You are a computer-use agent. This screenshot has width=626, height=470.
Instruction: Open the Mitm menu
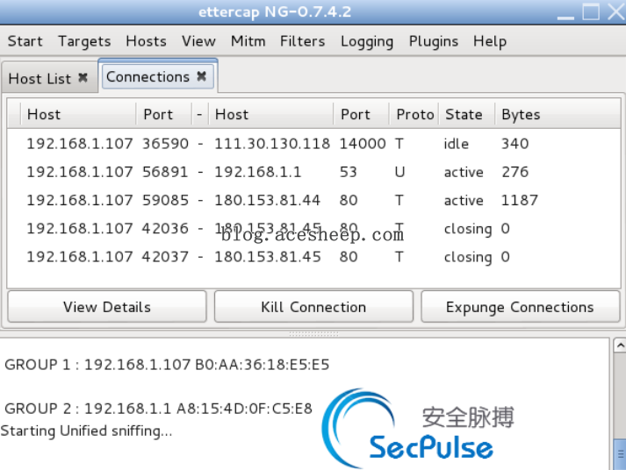(248, 41)
